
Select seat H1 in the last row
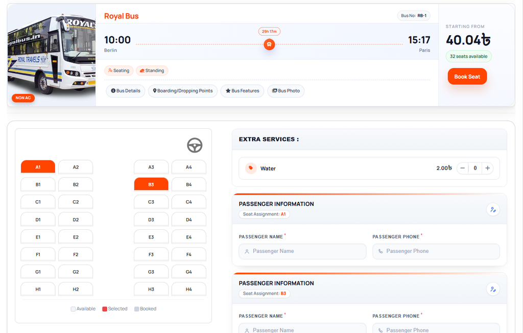[38, 289]
